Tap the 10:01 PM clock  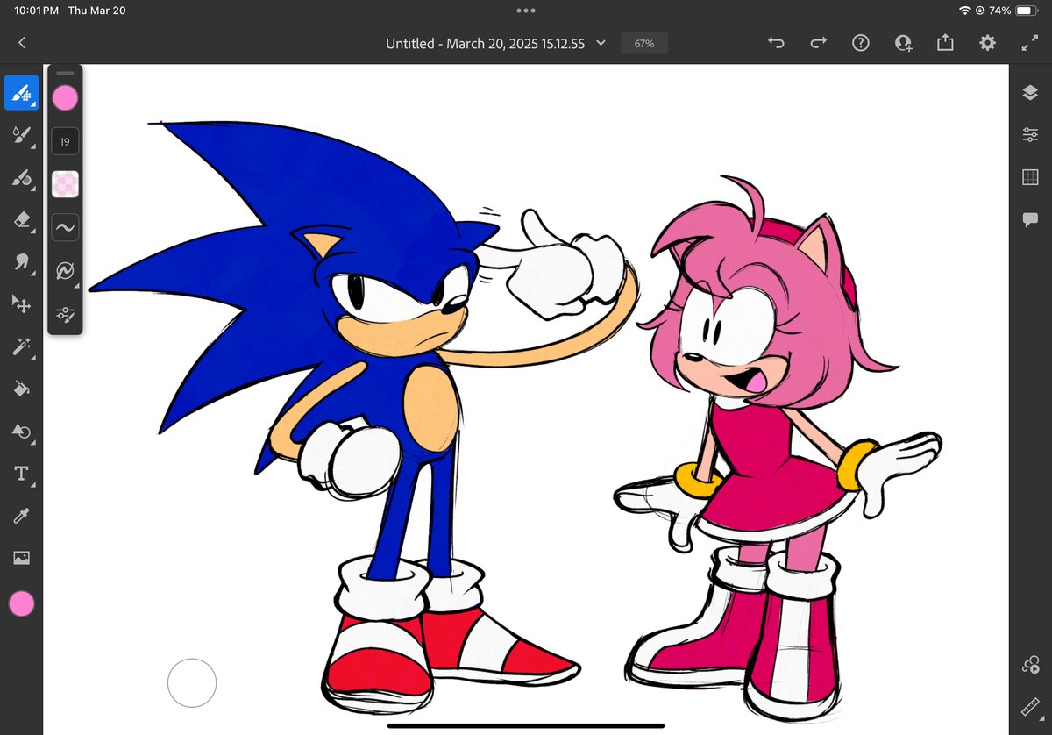tap(37, 11)
